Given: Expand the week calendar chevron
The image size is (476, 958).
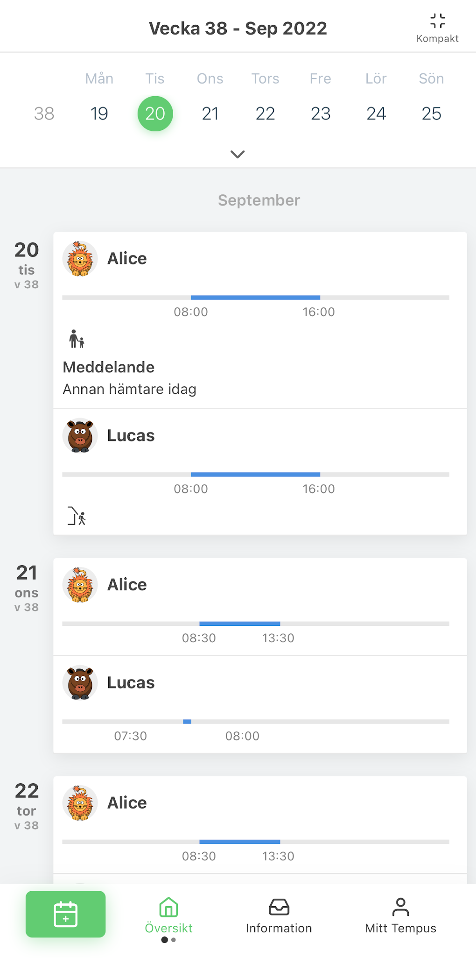Looking at the screenshot, I should (x=238, y=154).
